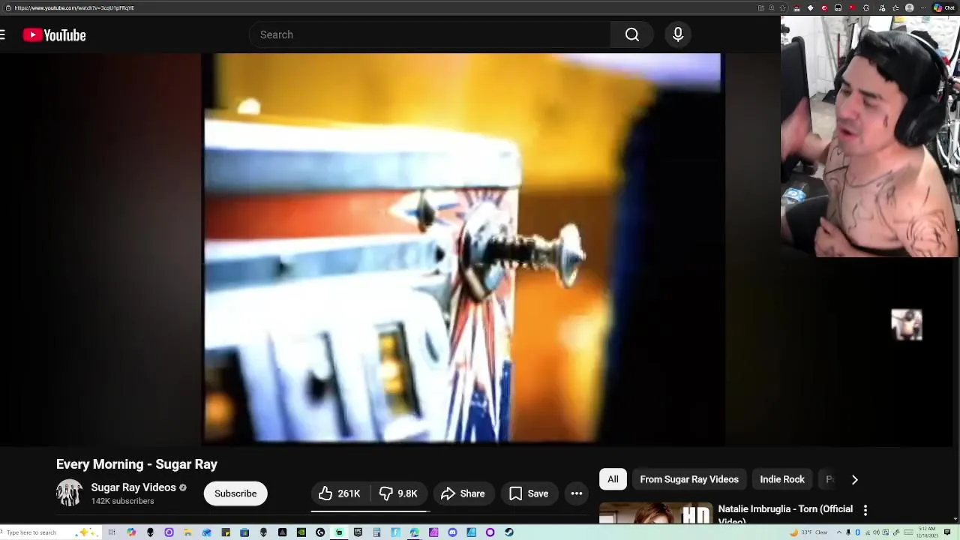Open Microsoft Store on taskbar
The width and height of the screenshot is (960, 540).
[244, 532]
